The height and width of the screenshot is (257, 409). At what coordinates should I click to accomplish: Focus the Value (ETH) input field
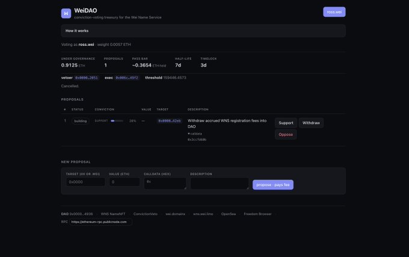(x=124, y=182)
